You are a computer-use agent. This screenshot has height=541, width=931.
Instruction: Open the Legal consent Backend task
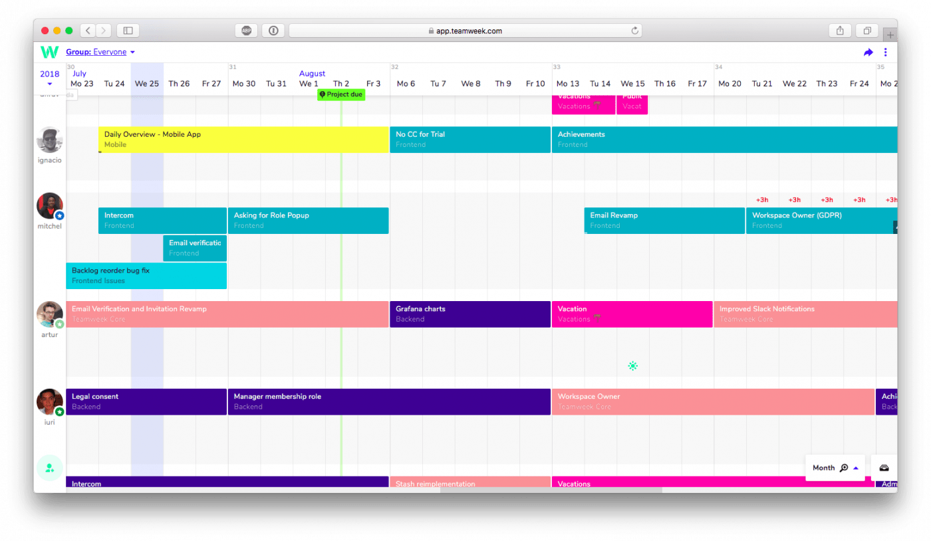tap(146, 402)
